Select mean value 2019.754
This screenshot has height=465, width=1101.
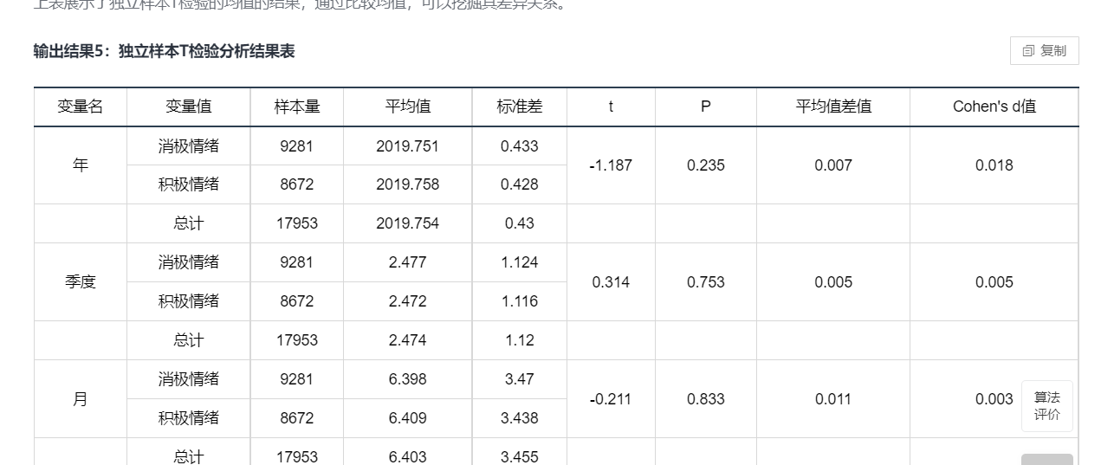pyautogui.click(x=408, y=223)
